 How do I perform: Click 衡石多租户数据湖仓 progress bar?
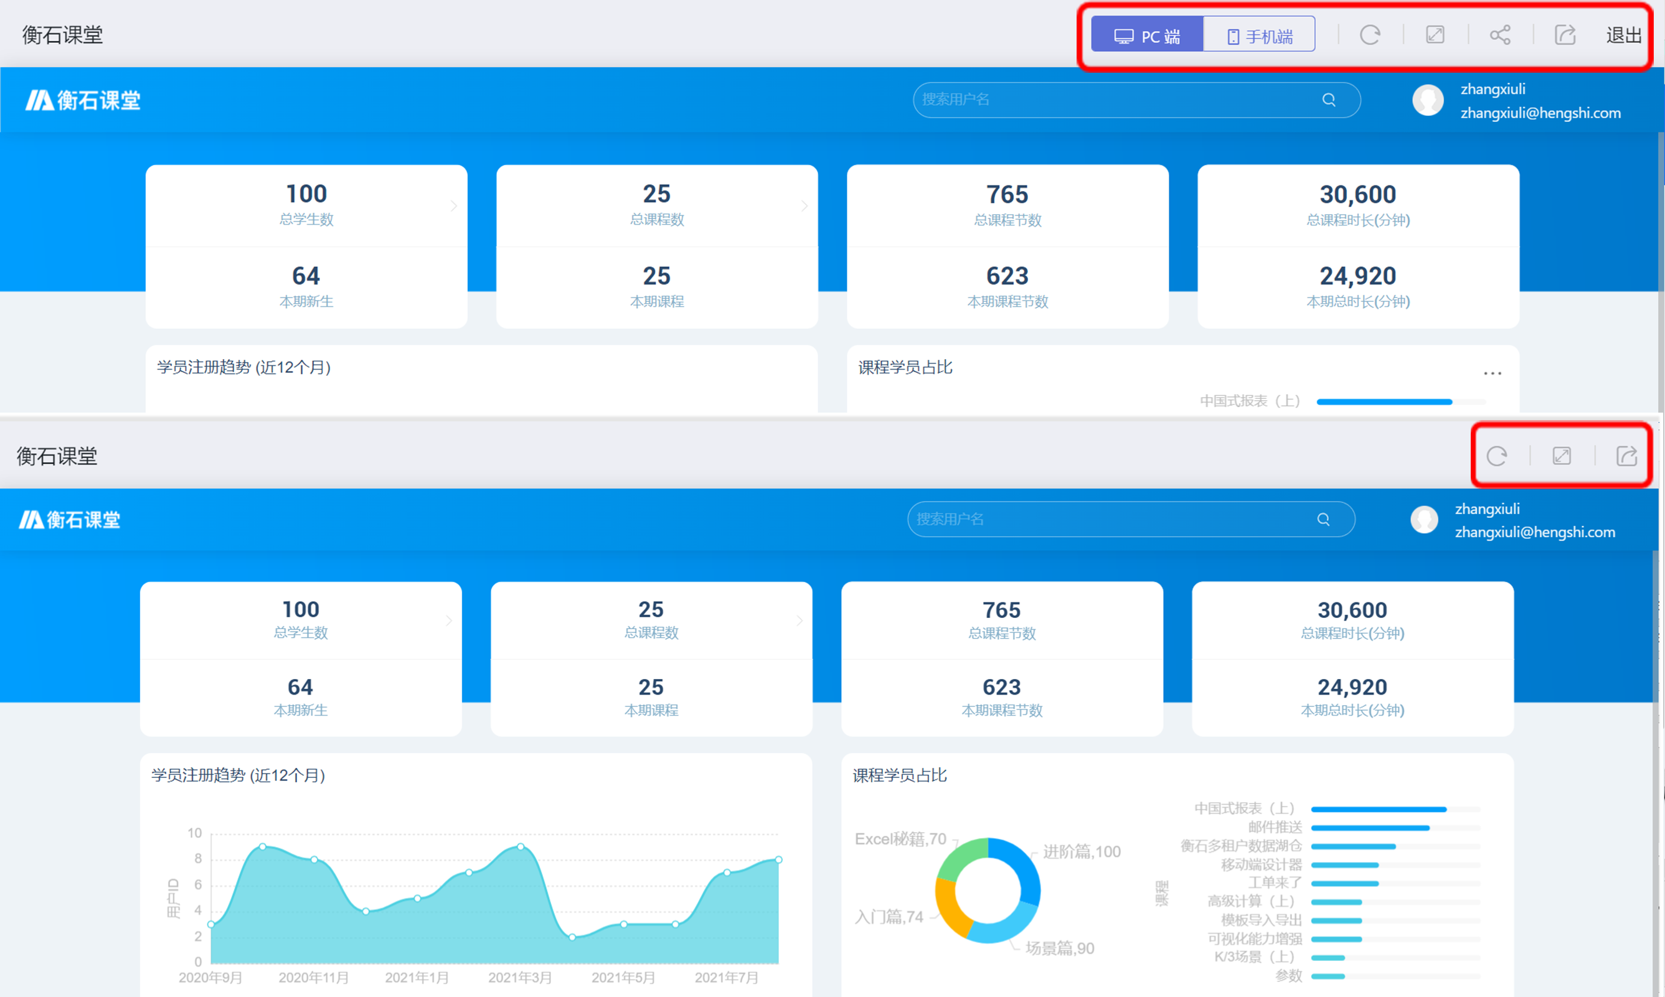(1395, 846)
